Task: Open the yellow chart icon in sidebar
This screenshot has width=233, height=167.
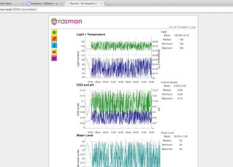Action: click(54, 52)
